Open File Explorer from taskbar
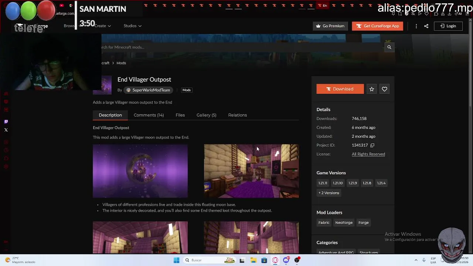 [253, 260]
